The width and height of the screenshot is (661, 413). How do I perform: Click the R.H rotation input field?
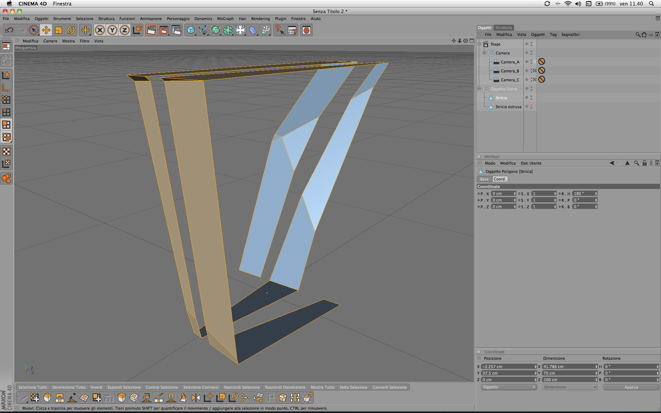(x=583, y=193)
